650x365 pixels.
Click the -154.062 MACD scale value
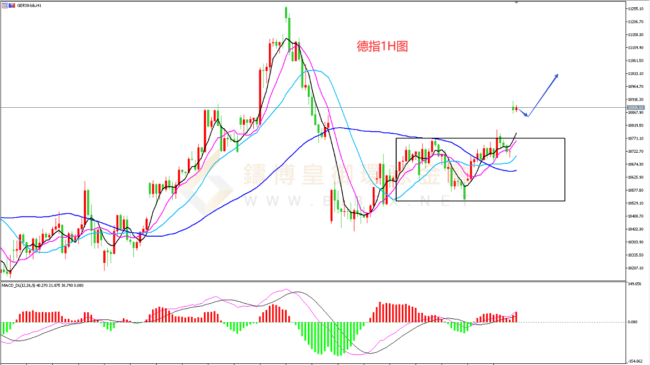[634, 361]
